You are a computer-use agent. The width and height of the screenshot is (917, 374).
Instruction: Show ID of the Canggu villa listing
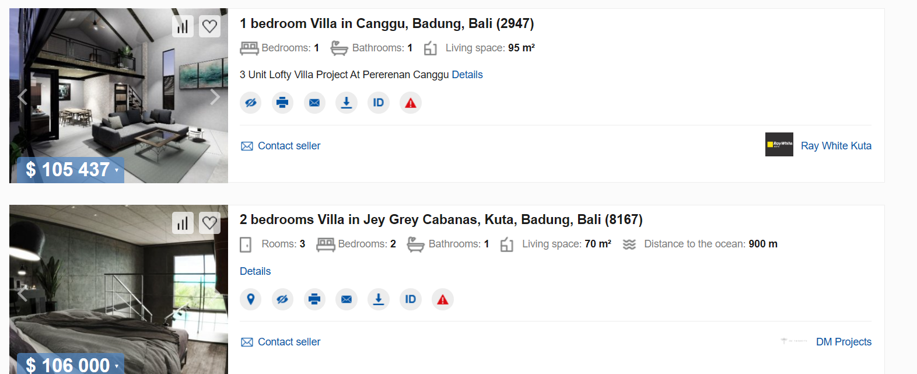(379, 103)
